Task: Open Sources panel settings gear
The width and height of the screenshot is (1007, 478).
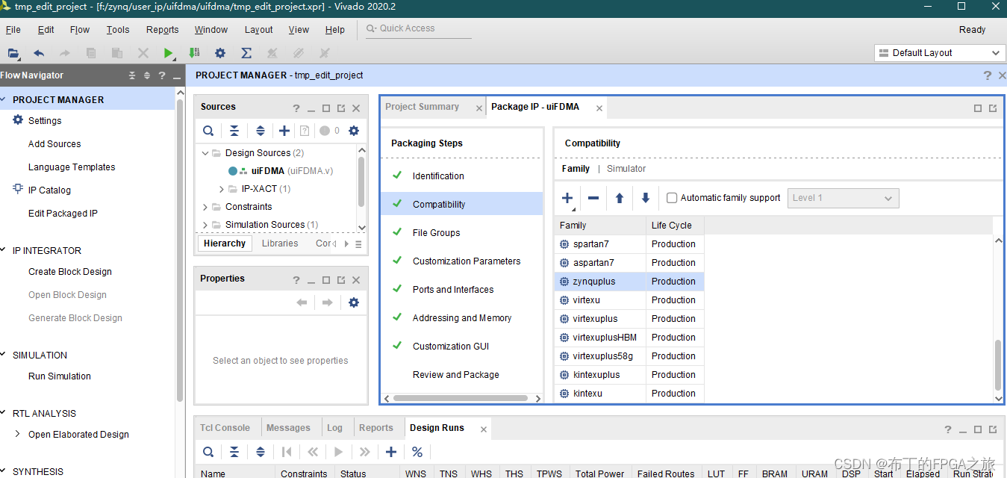Action: point(354,131)
